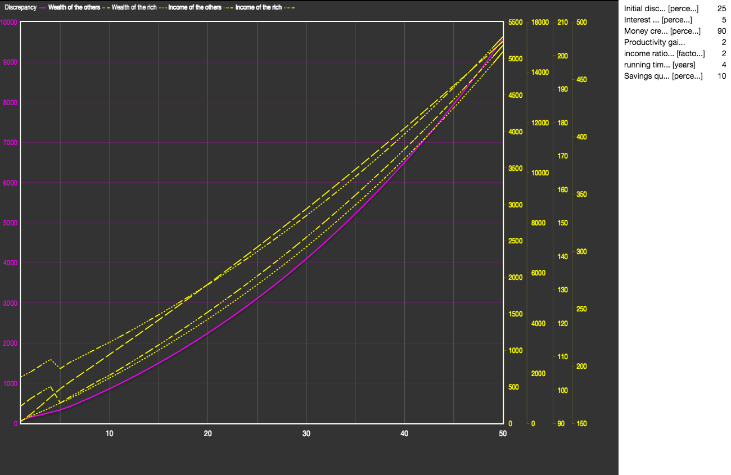Click the yellow 130 axis tick label
731x475 pixels.
[x=562, y=290]
